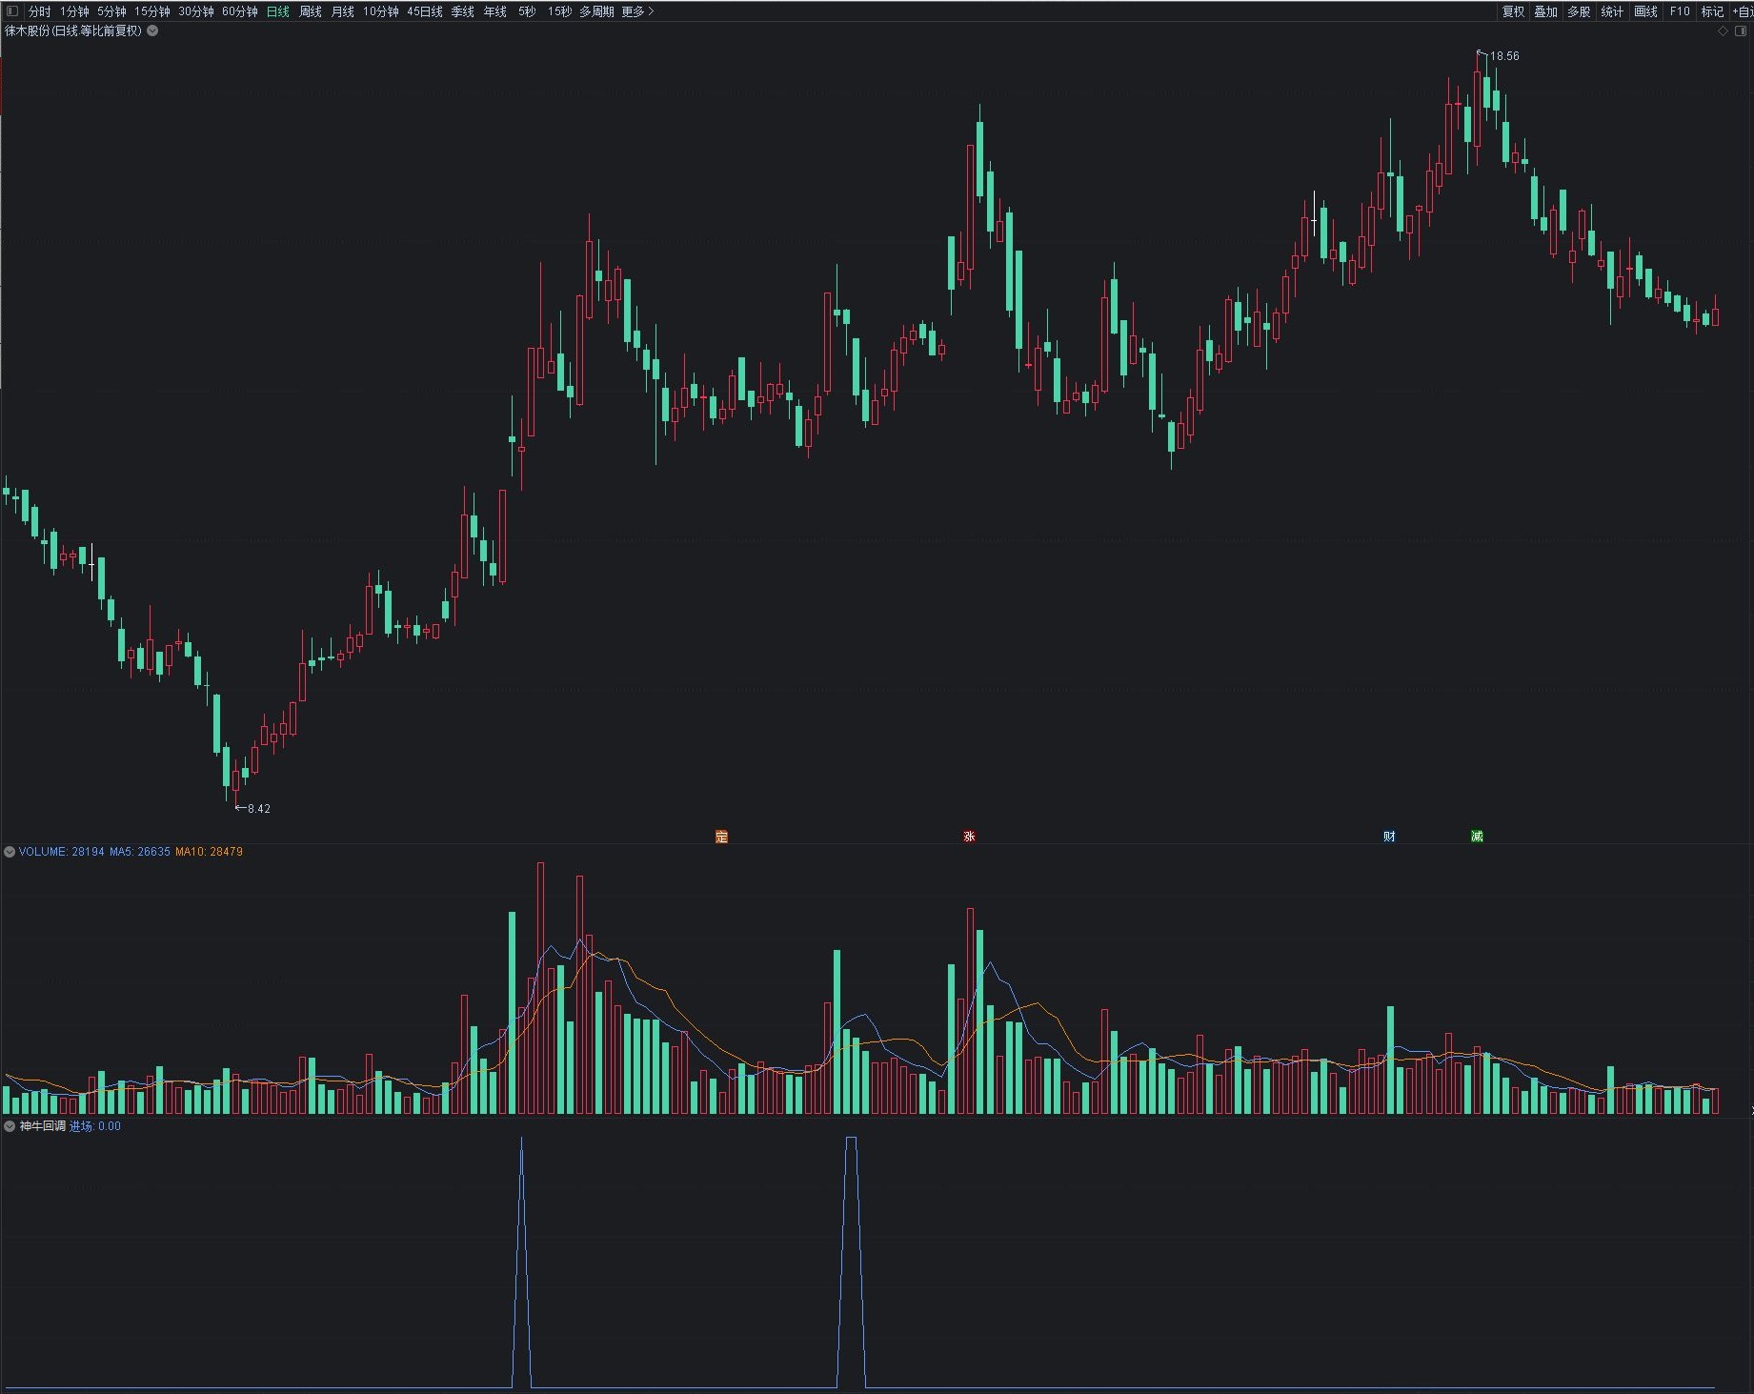Click the VOLUME: 28194 value

[61, 852]
